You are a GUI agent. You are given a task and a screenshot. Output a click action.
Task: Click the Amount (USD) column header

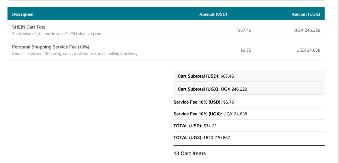(x=213, y=14)
